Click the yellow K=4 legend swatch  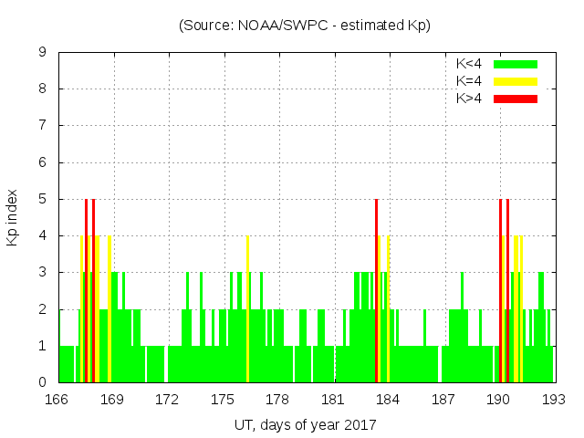coord(516,81)
